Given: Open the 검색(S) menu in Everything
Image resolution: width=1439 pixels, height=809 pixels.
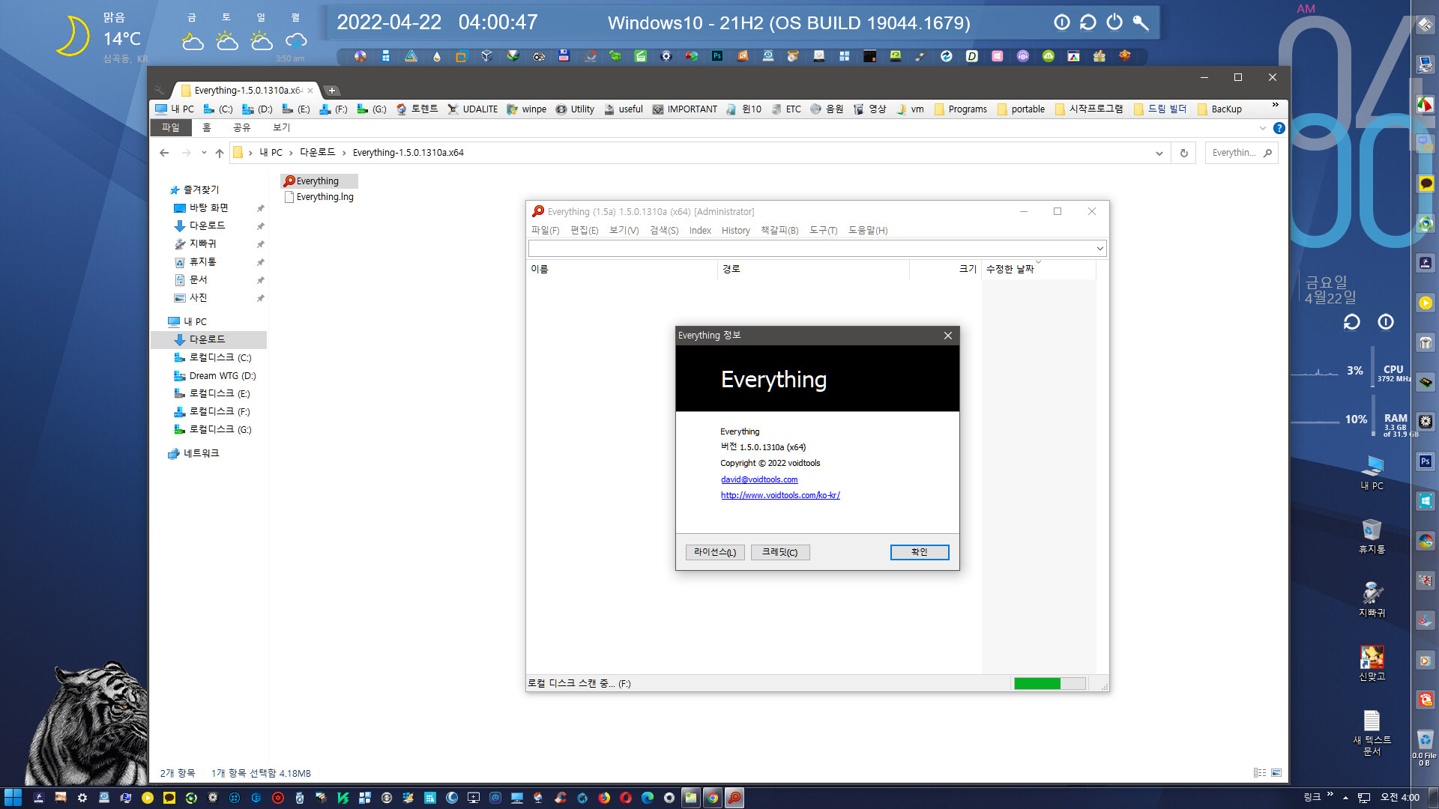Looking at the screenshot, I should (x=664, y=231).
